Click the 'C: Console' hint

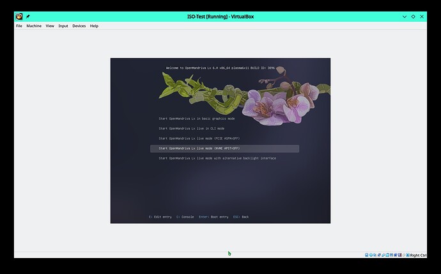point(185,217)
